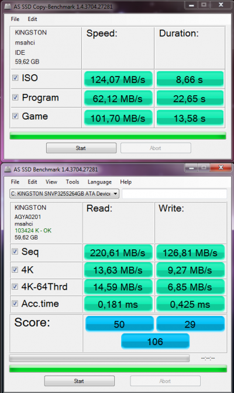234x393 pixels.
Task: Maximize the AS SSD Copy-Benchmark window
Action: point(204,5)
